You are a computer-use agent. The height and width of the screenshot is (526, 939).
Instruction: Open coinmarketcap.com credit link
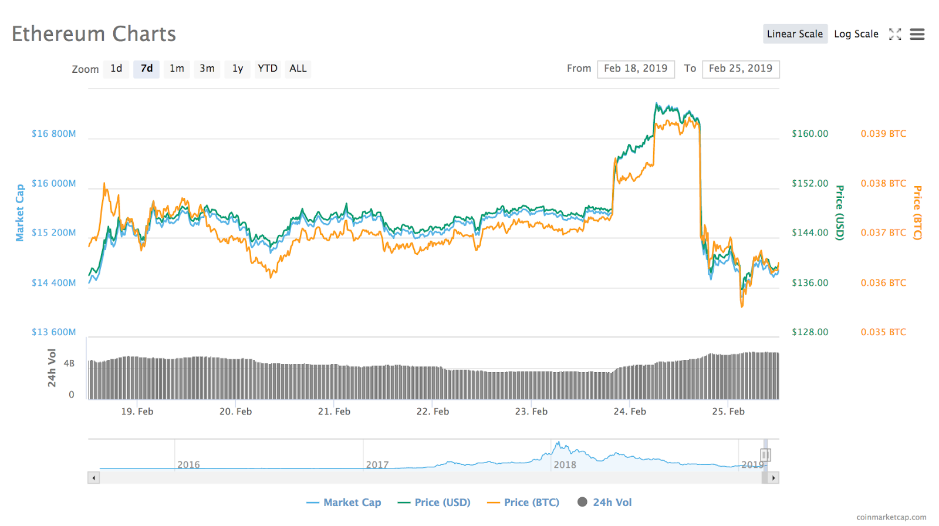[891, 517]
